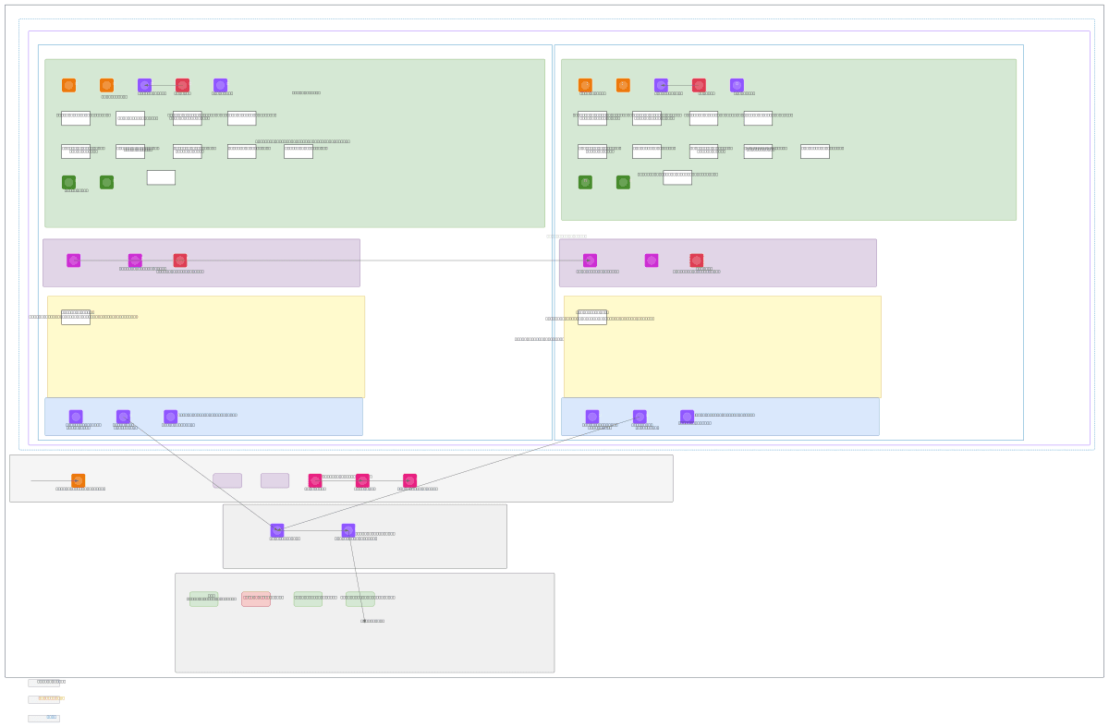Click the topmost legend entry at bottom left
This screenshot has width=1109, height=727.
click(x=43, y=683)
